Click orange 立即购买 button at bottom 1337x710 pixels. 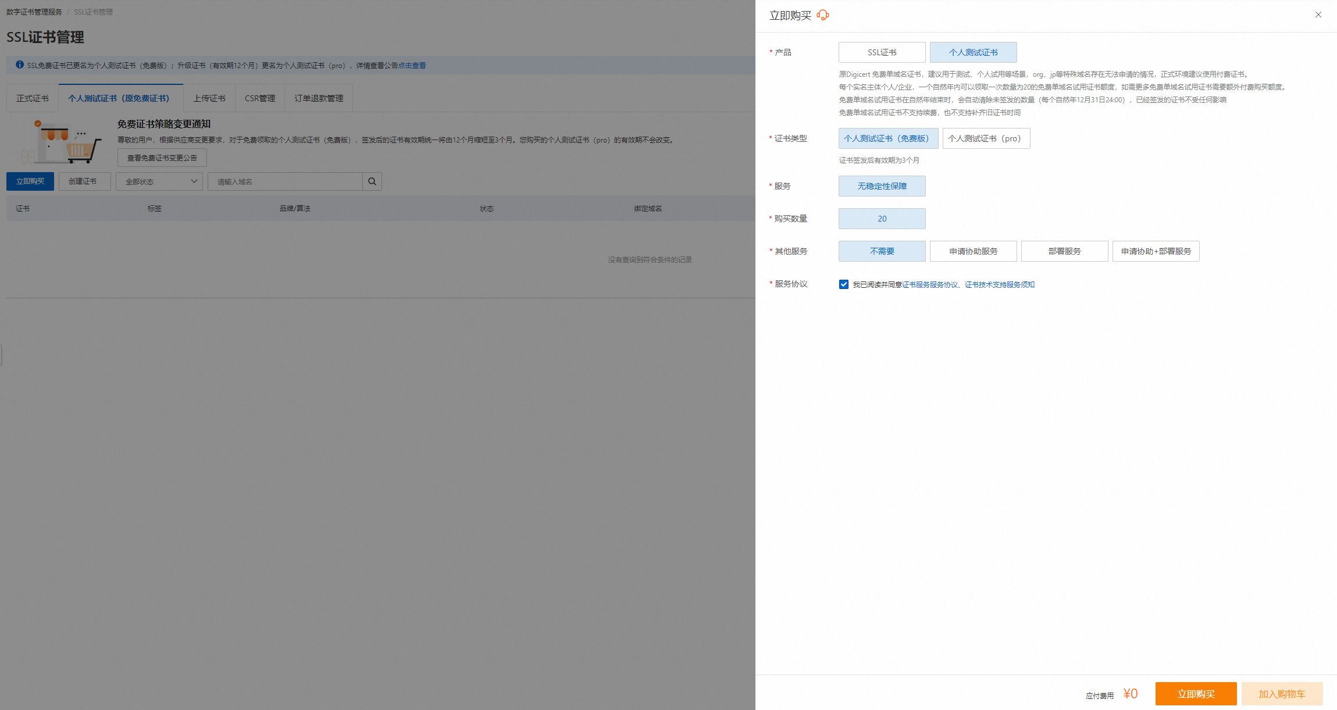click(1196, 694)
